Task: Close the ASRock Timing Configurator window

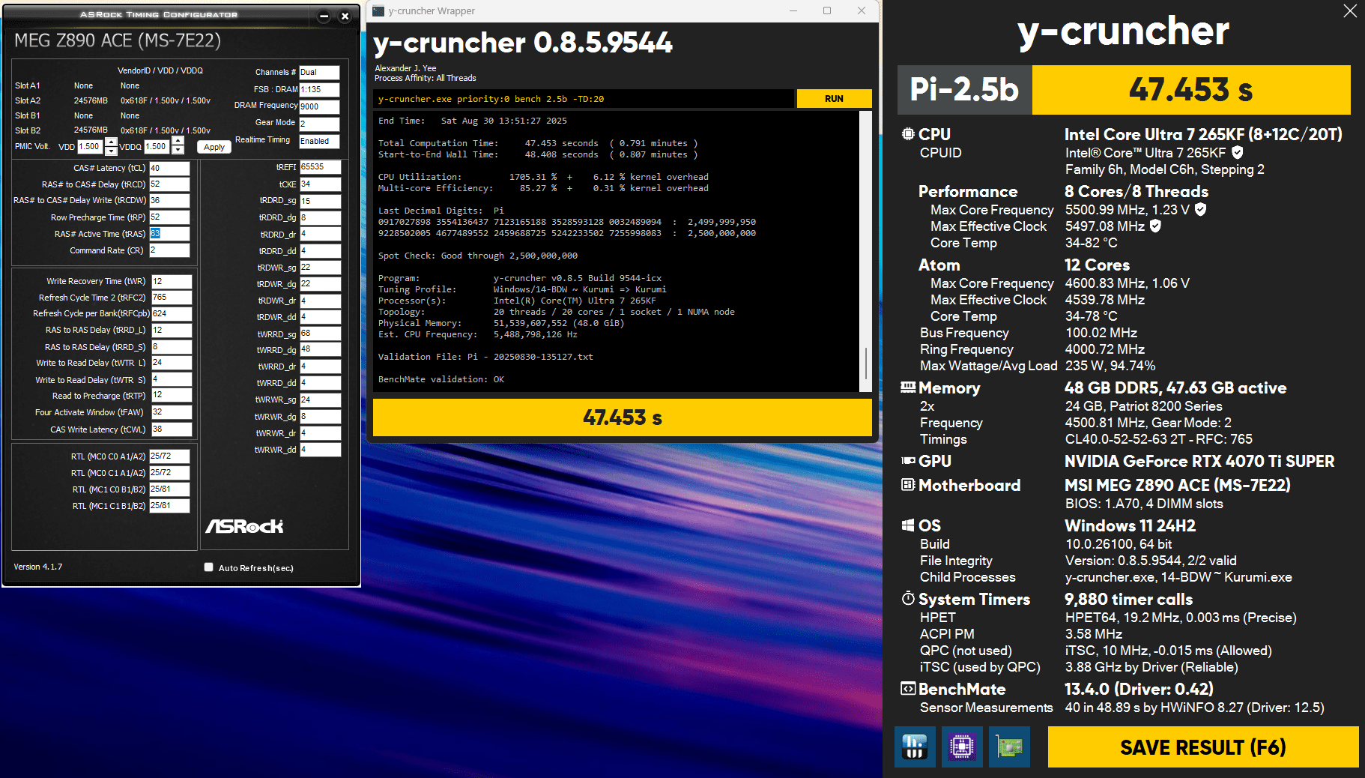Action: pyautogui.click(x=345, y=16)
